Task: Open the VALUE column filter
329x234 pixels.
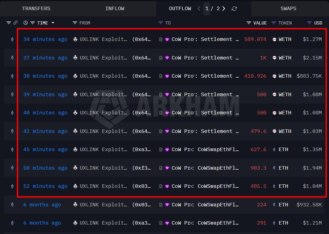Action: coord(248,23)
